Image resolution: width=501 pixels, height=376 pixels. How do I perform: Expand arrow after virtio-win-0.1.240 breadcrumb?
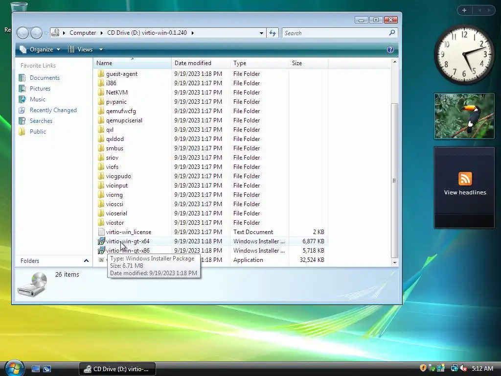pyautogui.click(x=192, y=33)
